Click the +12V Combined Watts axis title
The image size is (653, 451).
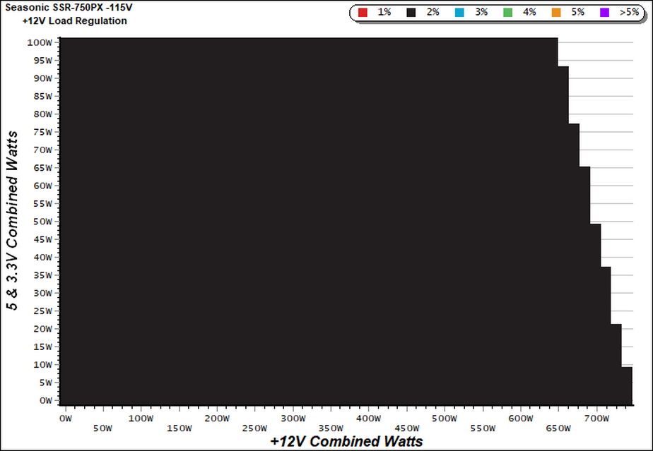(x=346, y=441)
